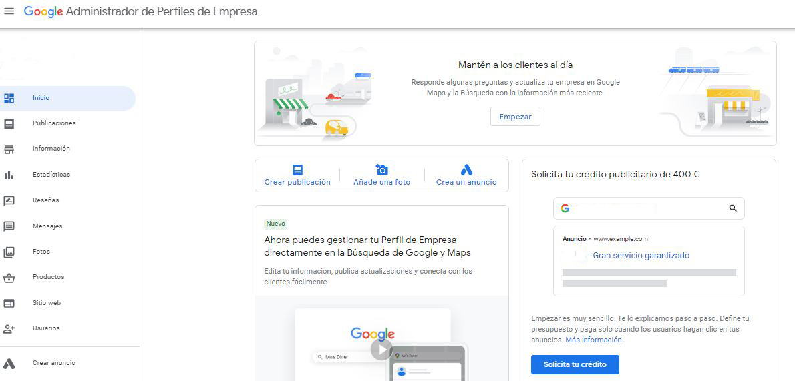The height and width of the screenshot is (381, 795).
Task: Click the Usuarios add-person icon
Action: coord(9,328)
